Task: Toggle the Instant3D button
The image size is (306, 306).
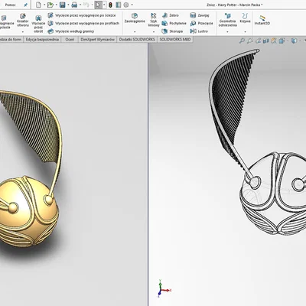Action: coord(262,20)
